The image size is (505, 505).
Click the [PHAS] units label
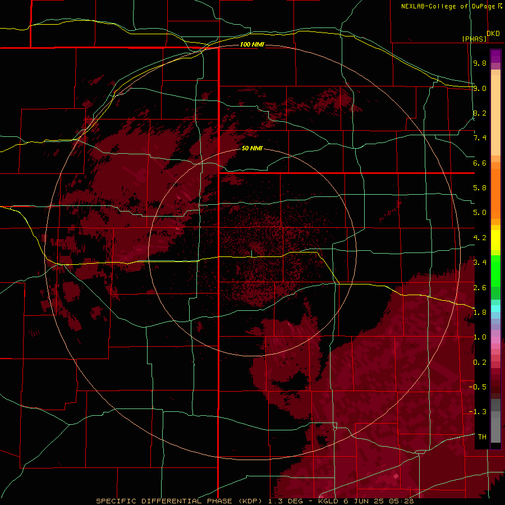(x=475, y=39)
